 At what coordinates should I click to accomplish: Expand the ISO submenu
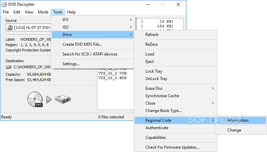(x=93, y=27)
